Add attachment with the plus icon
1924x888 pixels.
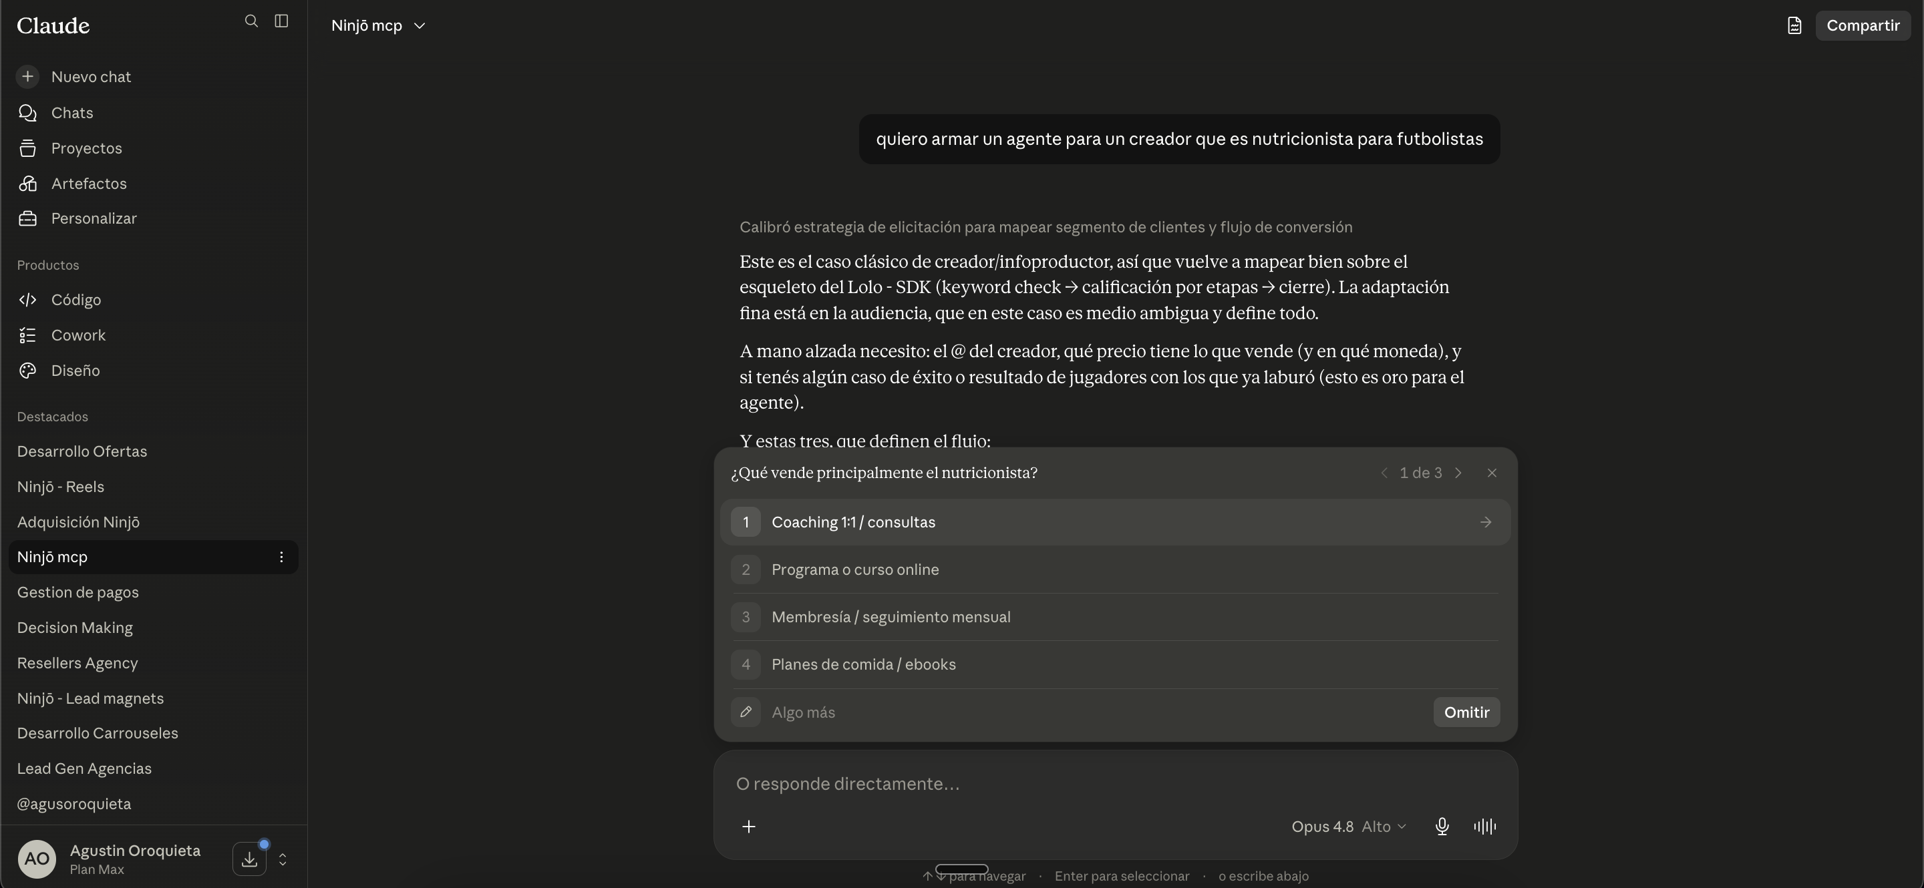point(748,826)
